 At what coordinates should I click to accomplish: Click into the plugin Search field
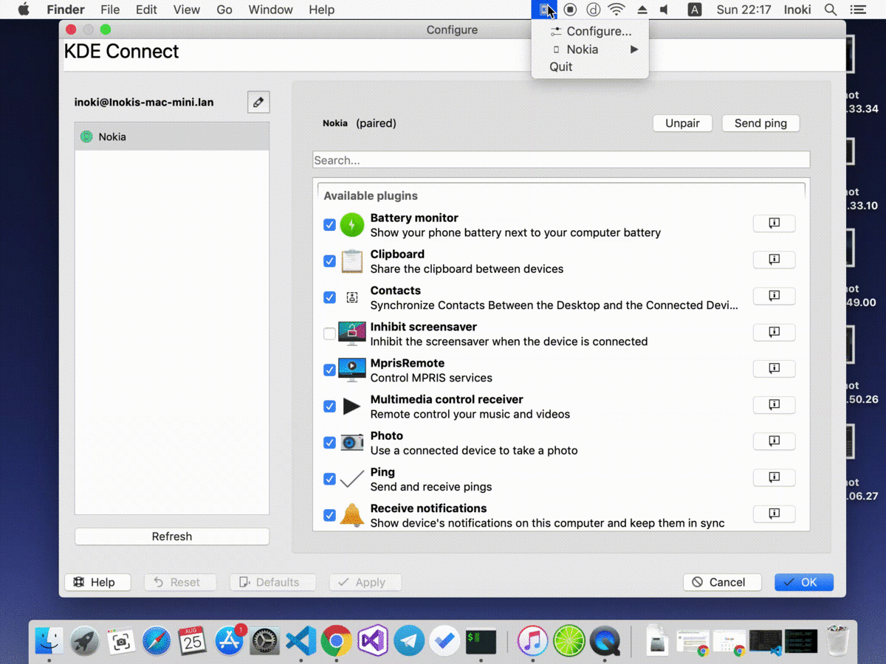pyautogui.click(x=561, y=160)
